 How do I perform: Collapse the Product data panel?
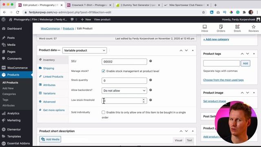click(193, 50)
